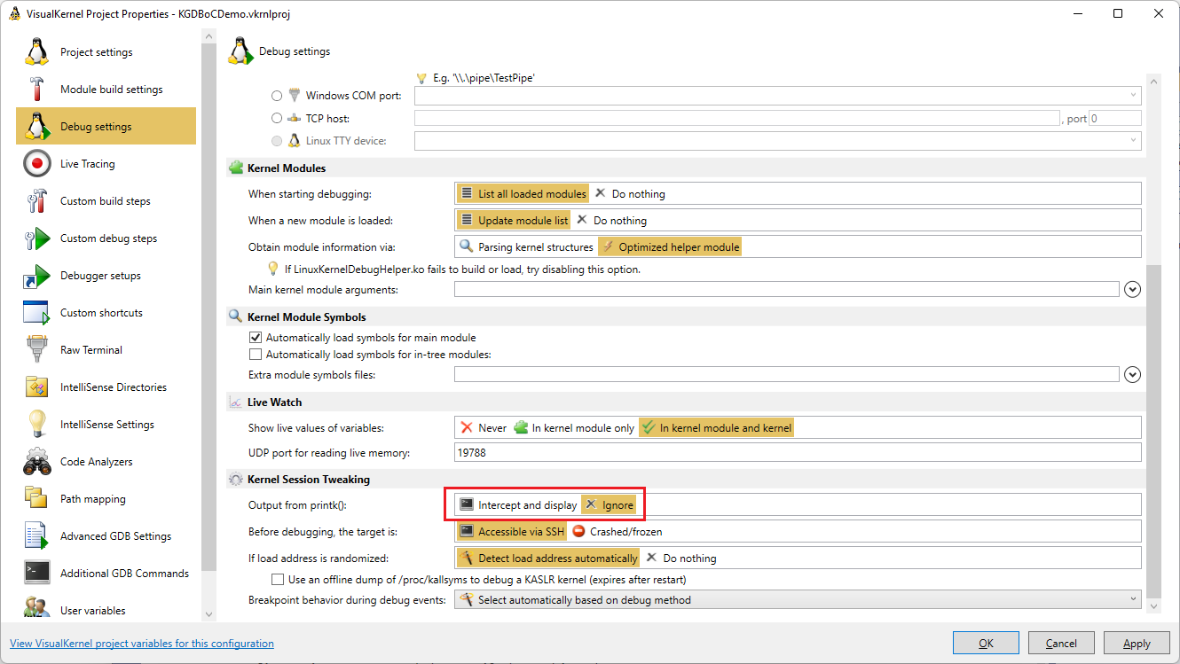
Task: Click the Advanced GDB Settings document icon
Action: [36, 536]
